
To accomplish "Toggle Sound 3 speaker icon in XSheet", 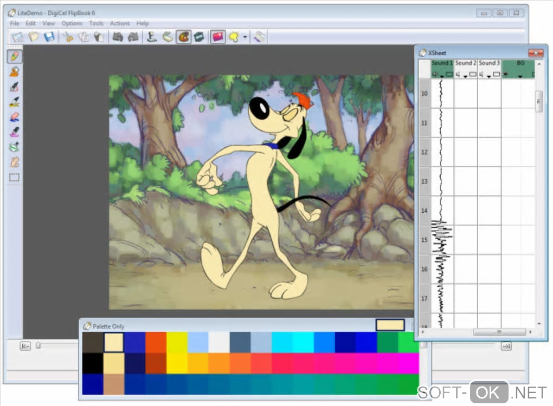I will coord(482,74).
